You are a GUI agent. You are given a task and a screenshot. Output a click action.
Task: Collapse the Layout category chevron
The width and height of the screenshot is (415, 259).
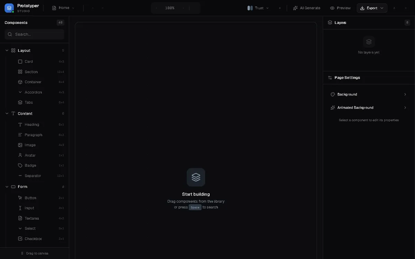tap(7, 50)
